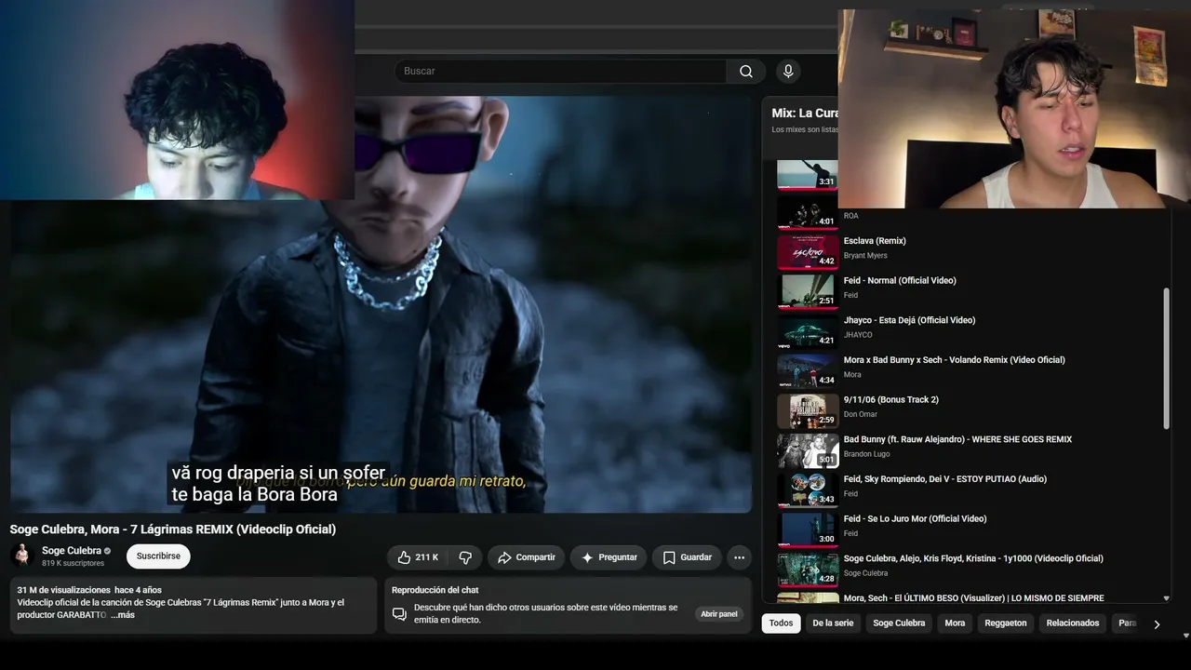1191x670 pixels.
Task: Click the Brandon Lugo channel name
Action: 867,454
